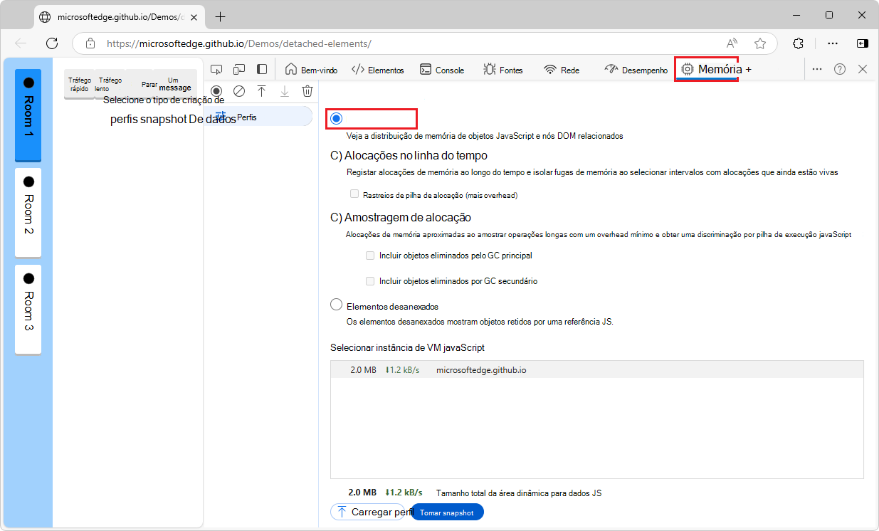Image resolution: width=879 pixels, height=531 pixels.
Task: Toggle device emulation icon
Action: pyautogui.click(x=239, y=69)
